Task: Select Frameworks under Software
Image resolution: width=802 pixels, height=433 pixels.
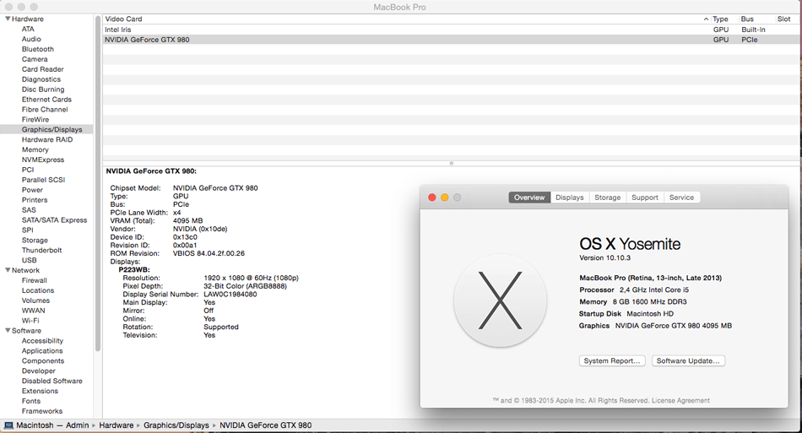Action: (42, 411)
